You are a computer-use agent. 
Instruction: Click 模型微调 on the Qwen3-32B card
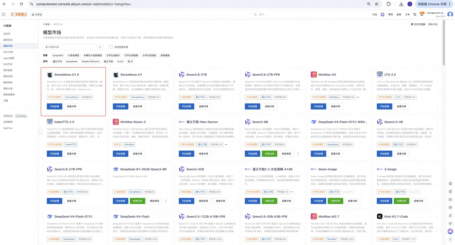pos(203,201)
